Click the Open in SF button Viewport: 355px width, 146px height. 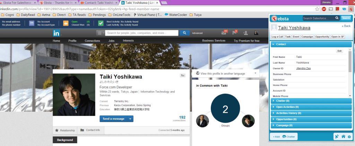click(338, 37)
